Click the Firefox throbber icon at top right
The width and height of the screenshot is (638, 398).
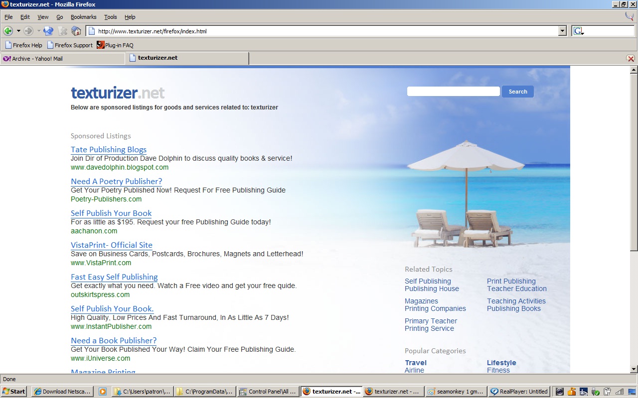point(630,16)
